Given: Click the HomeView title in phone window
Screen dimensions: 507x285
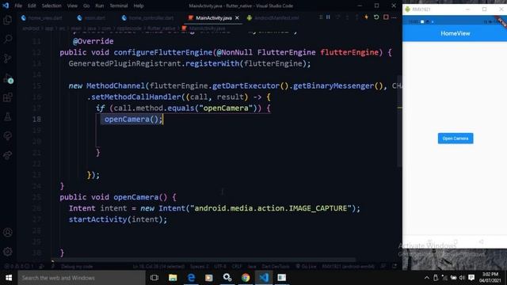Looking at the screenshot, I should [x=456, y=33].
